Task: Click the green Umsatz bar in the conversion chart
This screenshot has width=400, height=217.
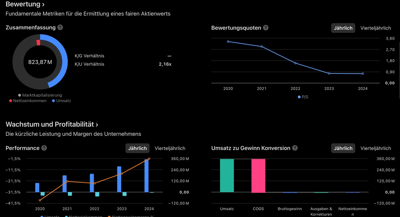Action: click(227, 175)
